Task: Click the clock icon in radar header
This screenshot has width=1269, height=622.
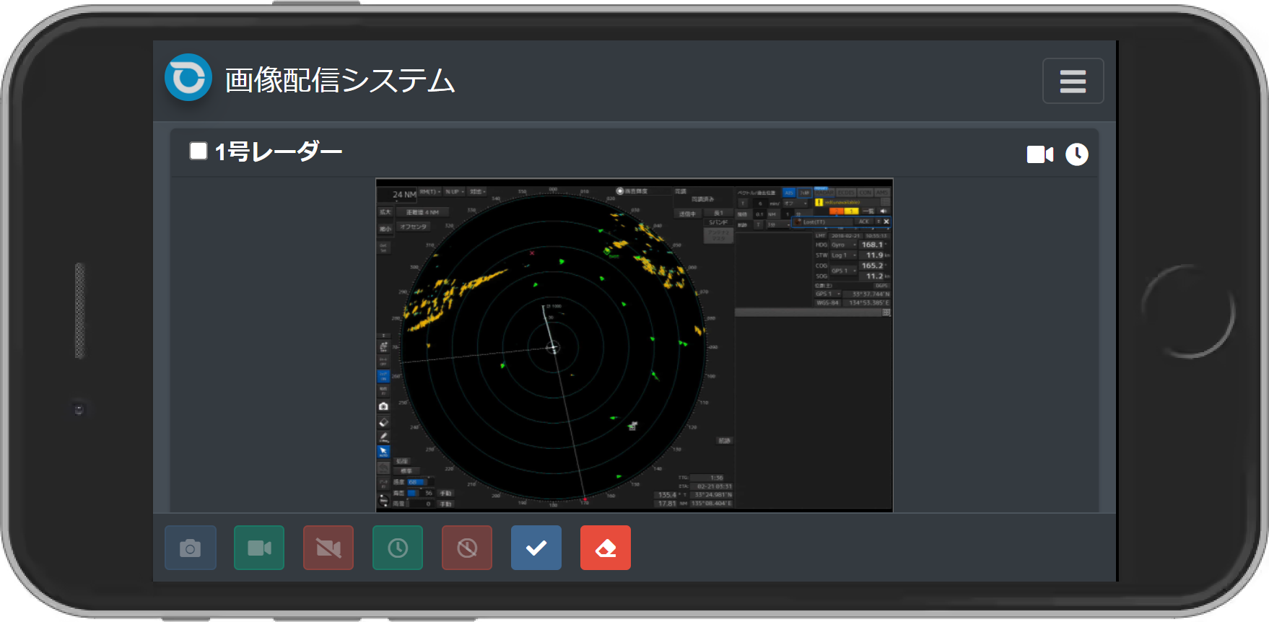Action: pos(1076,154)
